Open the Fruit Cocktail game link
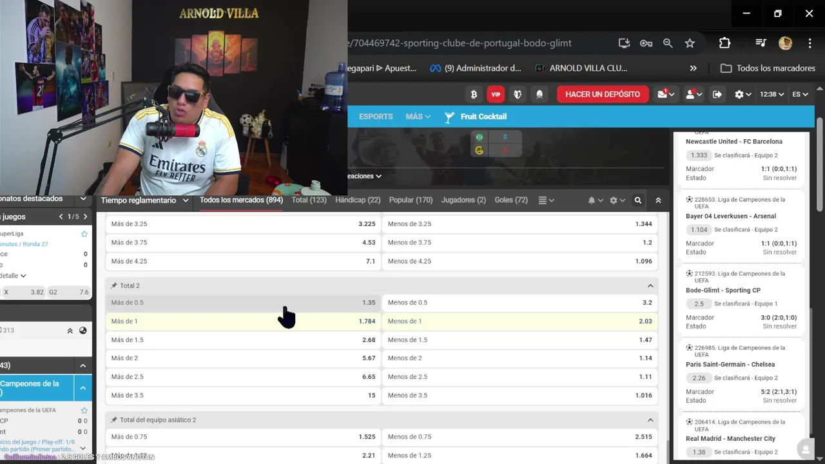Viewport: 825px width, 464px height. (476, 117)
